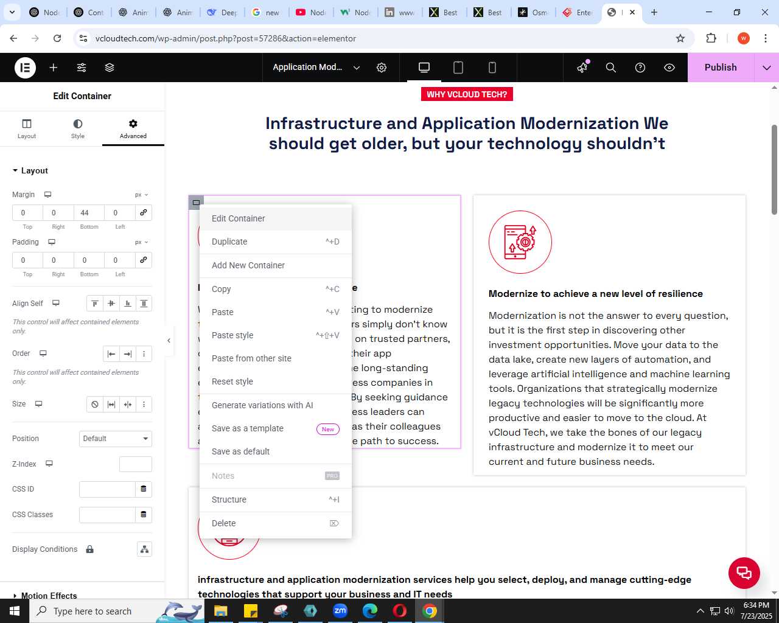The image size is (779, 623).
Task: Set Size to shrink
Action: 128,405
